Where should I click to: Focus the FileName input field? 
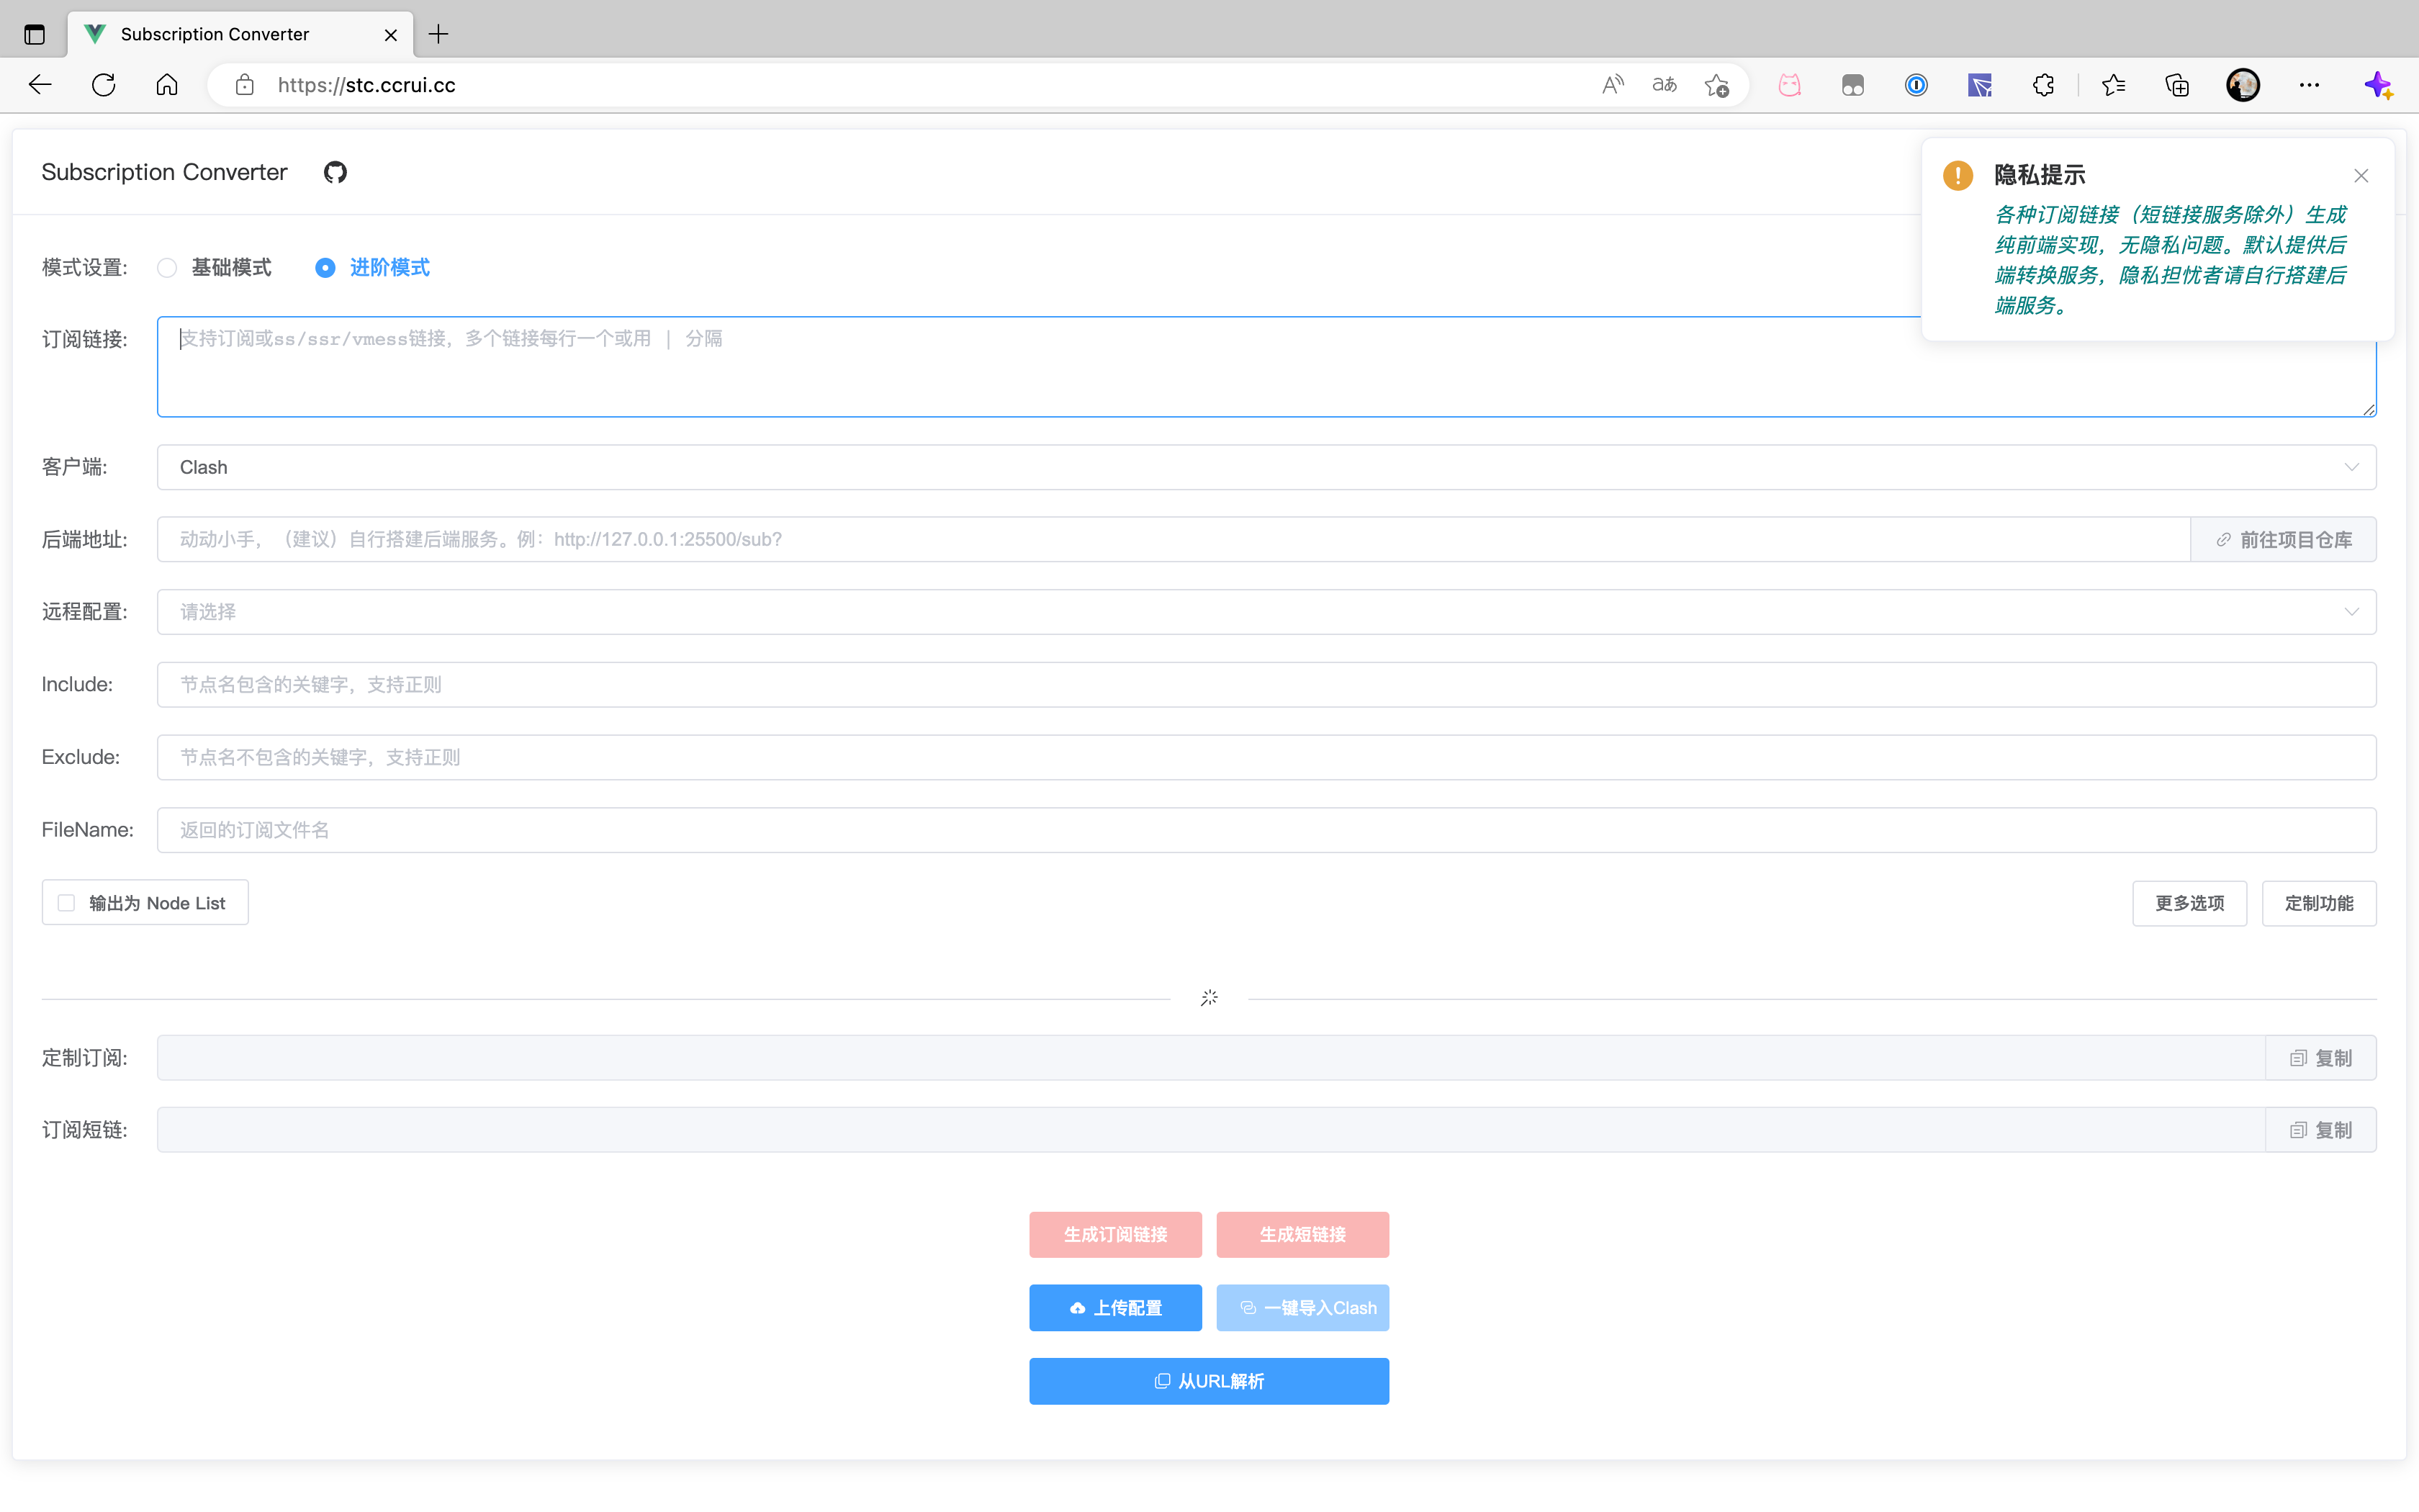[x=1266, y=830]
